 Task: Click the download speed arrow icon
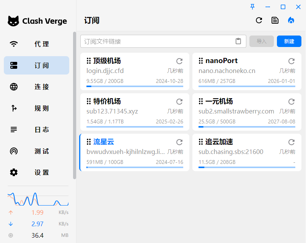click(11, 224)
